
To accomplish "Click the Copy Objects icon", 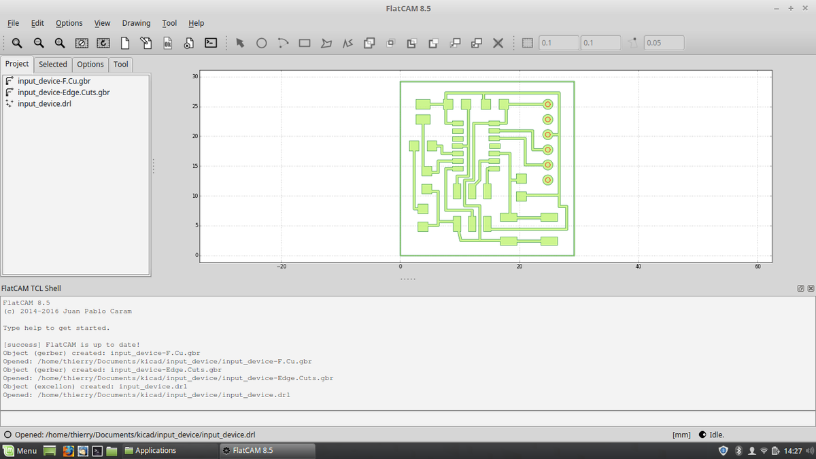I will pos(477,43).
